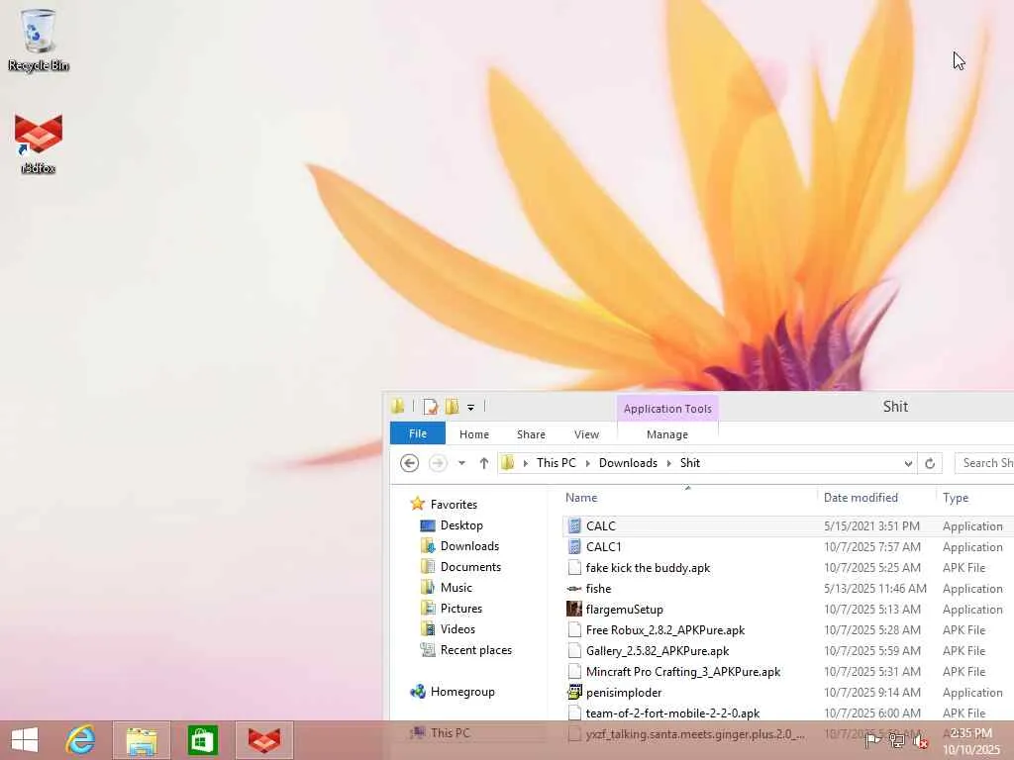Click the Explorer window folder icon in title bar
1014x760 pixels.
pos(398,406)
